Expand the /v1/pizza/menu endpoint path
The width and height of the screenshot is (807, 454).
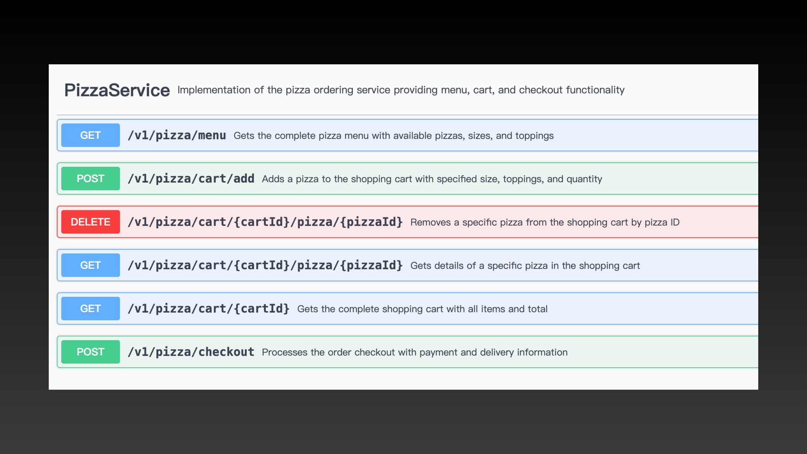coord(177,135)
